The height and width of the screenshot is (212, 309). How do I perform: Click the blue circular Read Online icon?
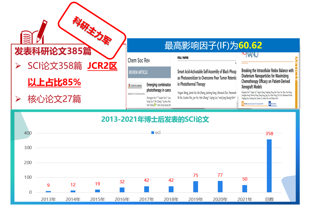pos(270,104)
